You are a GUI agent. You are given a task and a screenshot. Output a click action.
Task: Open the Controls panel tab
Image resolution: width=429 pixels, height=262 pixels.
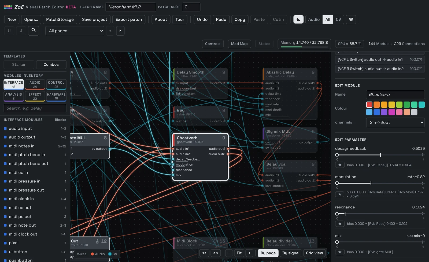tap(213, 44)
